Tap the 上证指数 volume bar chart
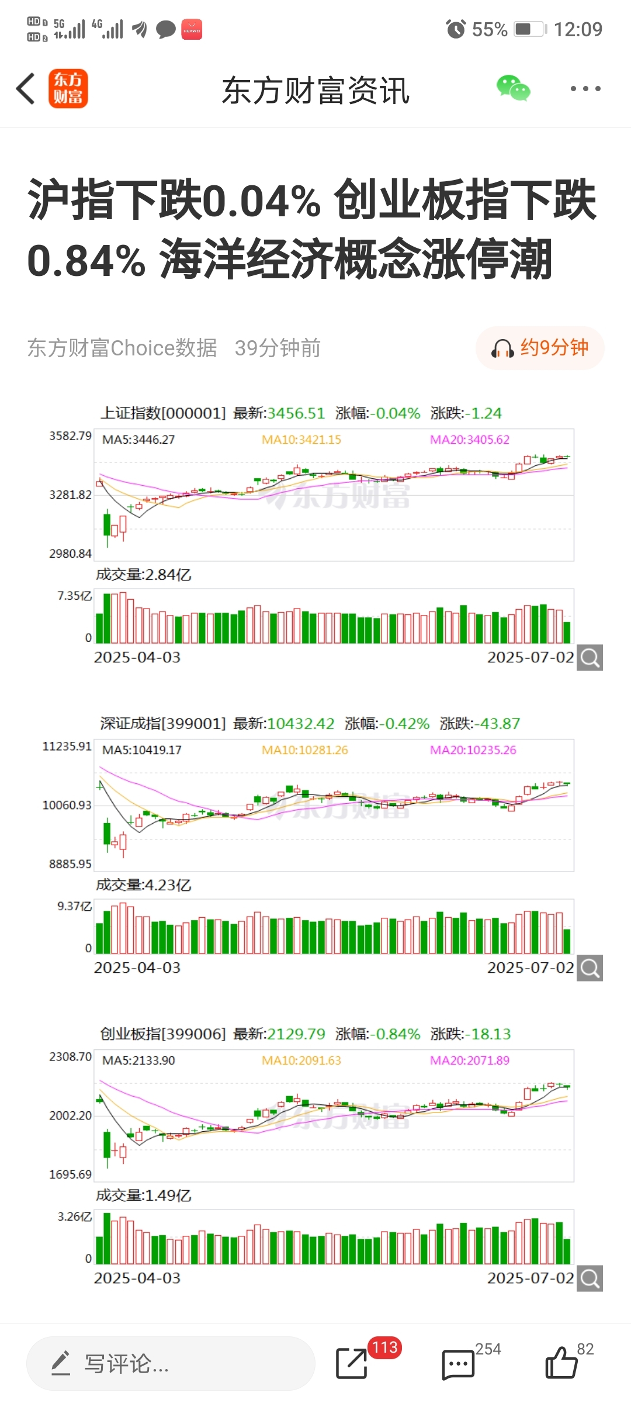 click(334, 616)
